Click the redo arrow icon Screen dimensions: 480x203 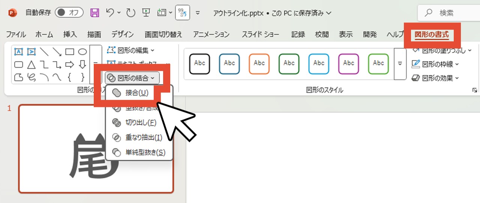tap(130, 13)
